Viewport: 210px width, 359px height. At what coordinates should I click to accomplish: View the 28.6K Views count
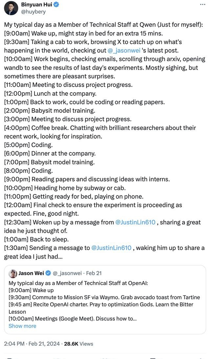78,344
